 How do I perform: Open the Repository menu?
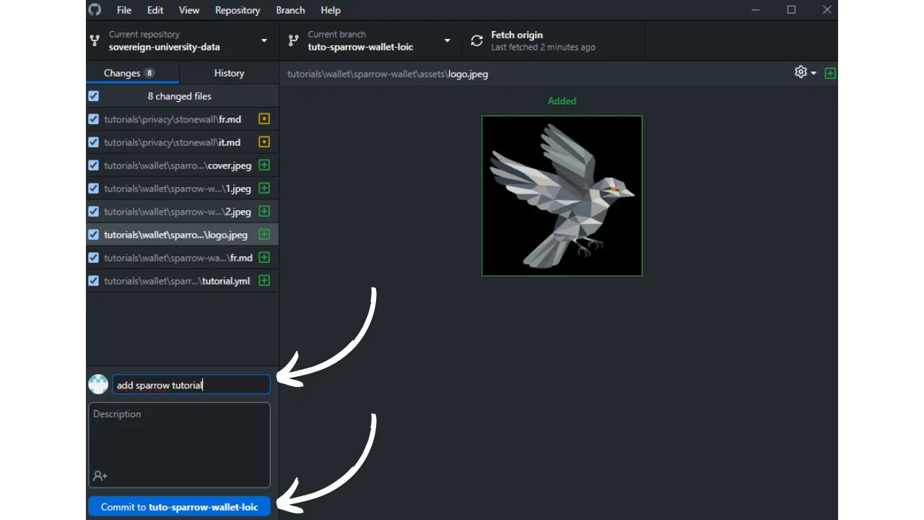(237, 10)
